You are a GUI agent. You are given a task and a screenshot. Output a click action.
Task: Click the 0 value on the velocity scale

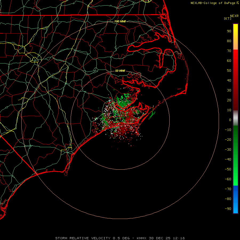[x=230, y=120]
